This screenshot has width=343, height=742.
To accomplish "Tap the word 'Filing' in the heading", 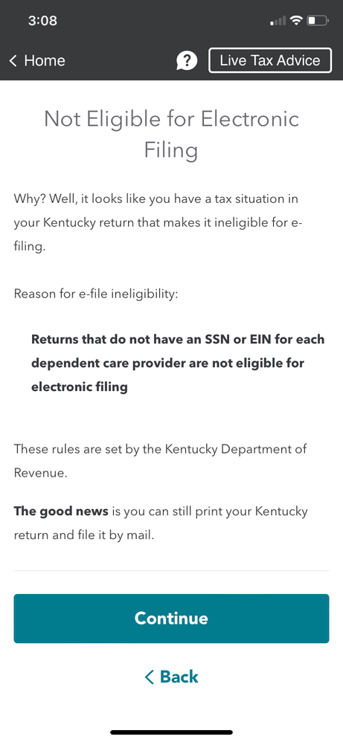I will pyautogui.click(x=171, y=150).
